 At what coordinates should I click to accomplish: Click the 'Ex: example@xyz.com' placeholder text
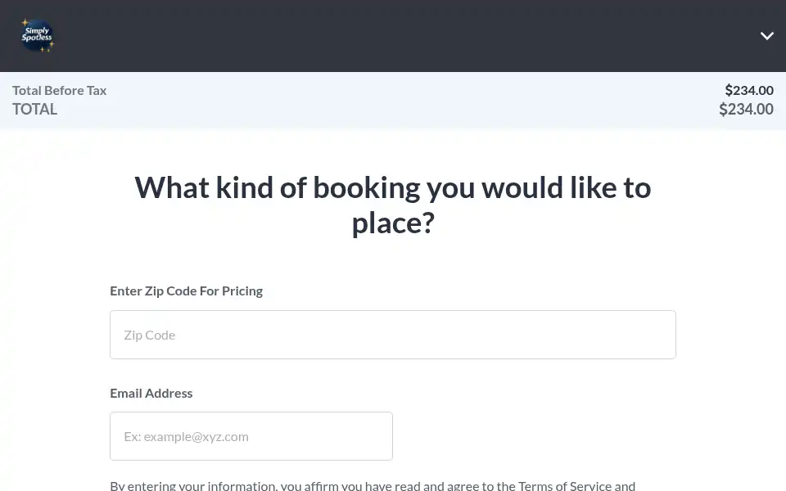click(186, 437)
